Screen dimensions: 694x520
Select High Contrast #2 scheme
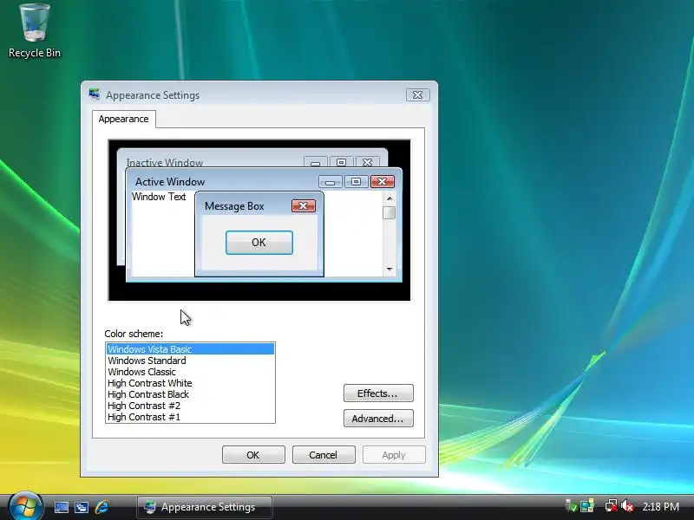point(190,406)
